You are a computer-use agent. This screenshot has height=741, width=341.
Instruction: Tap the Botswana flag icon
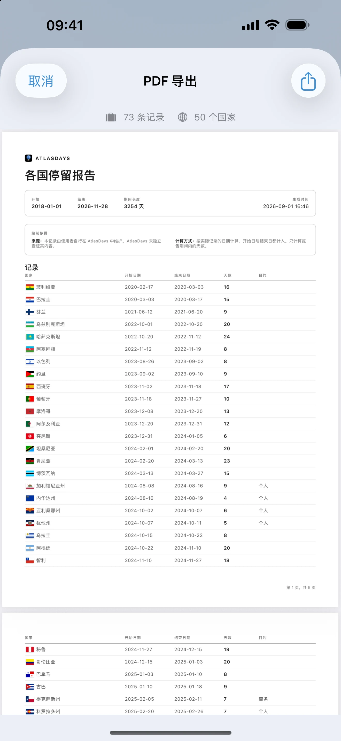(x=30, y=473)
